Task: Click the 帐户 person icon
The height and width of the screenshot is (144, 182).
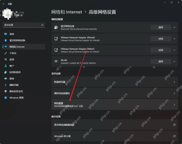Action: pyautogui.click(x=6, y=66)
